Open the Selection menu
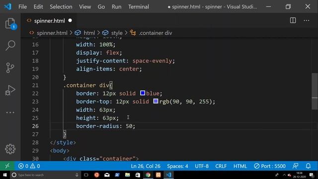318x179 pixels. tap(61, 6)
